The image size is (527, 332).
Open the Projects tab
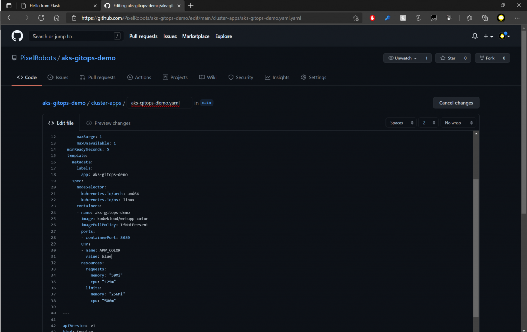click(175, 77)
